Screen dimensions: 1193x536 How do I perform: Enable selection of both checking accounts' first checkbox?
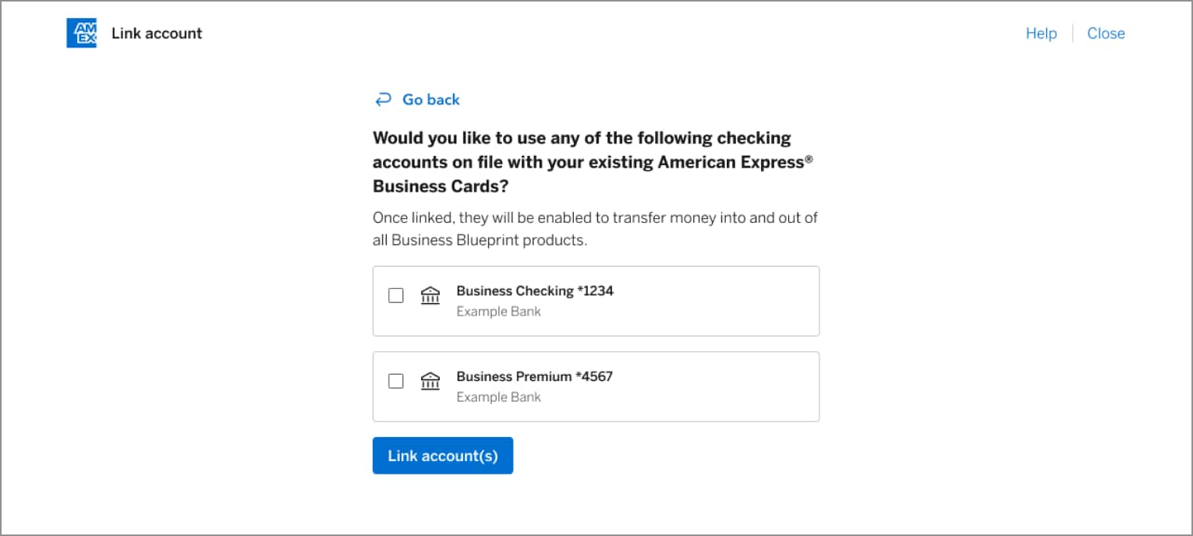[x=395, y=295]
